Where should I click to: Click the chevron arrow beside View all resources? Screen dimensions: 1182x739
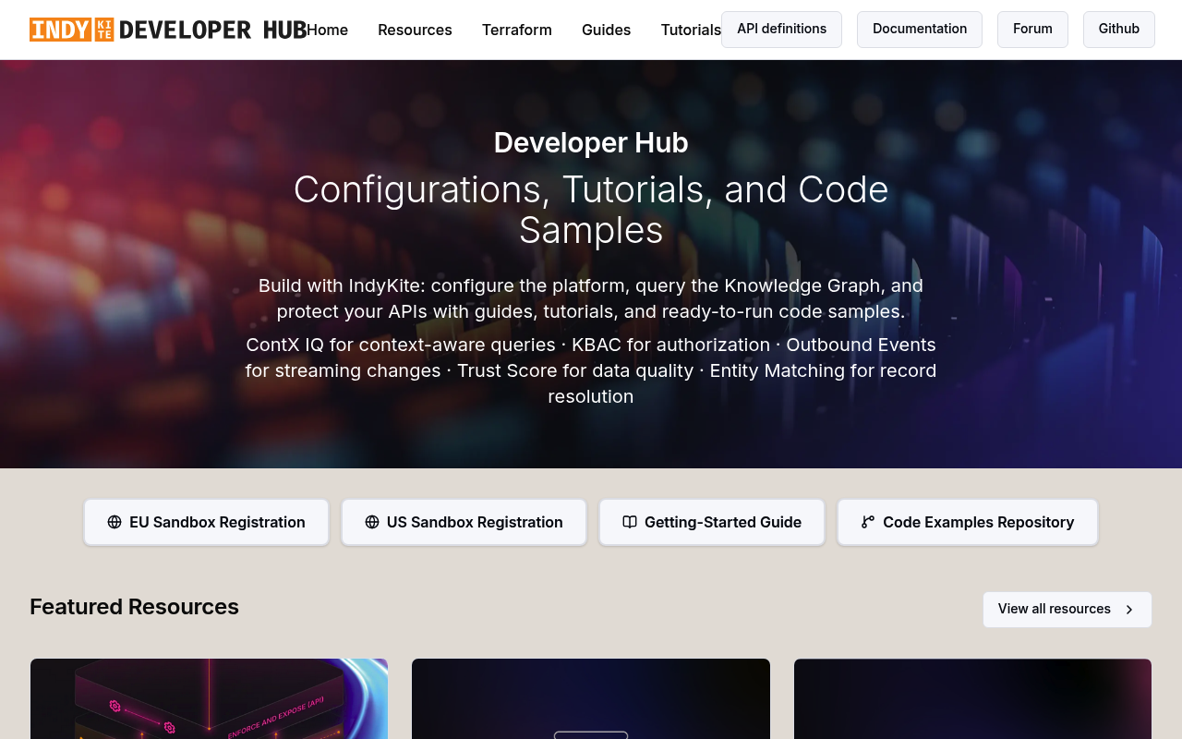1129,610
